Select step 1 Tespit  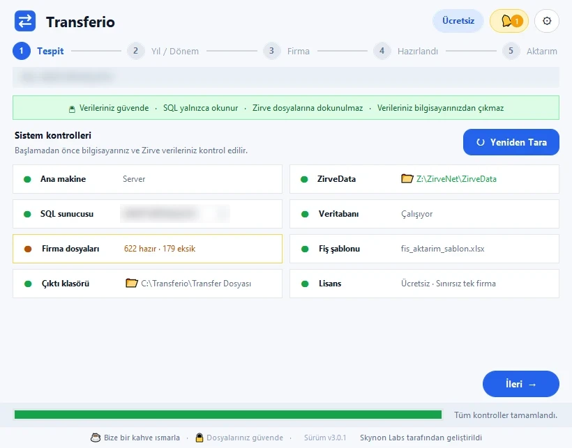[38, 51]
